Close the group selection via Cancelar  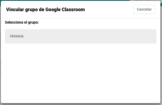[144, 9]
